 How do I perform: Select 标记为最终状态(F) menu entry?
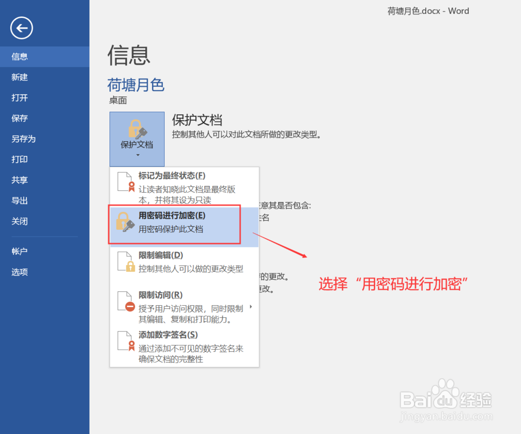point(184,187)
